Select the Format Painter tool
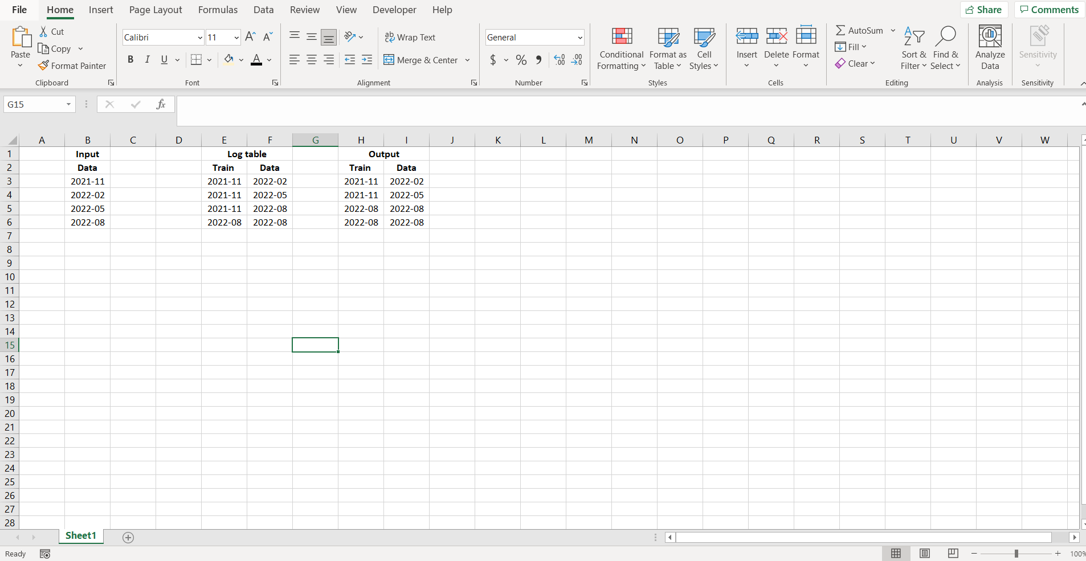The image size is (1086, 561). (72, 65)
